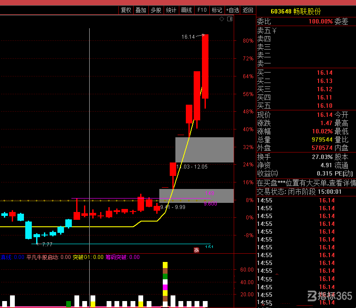This screenshot has width=356, height=308.
Task: Click the 16.14 high price label on chart
Action: click(x=188, y=37)
